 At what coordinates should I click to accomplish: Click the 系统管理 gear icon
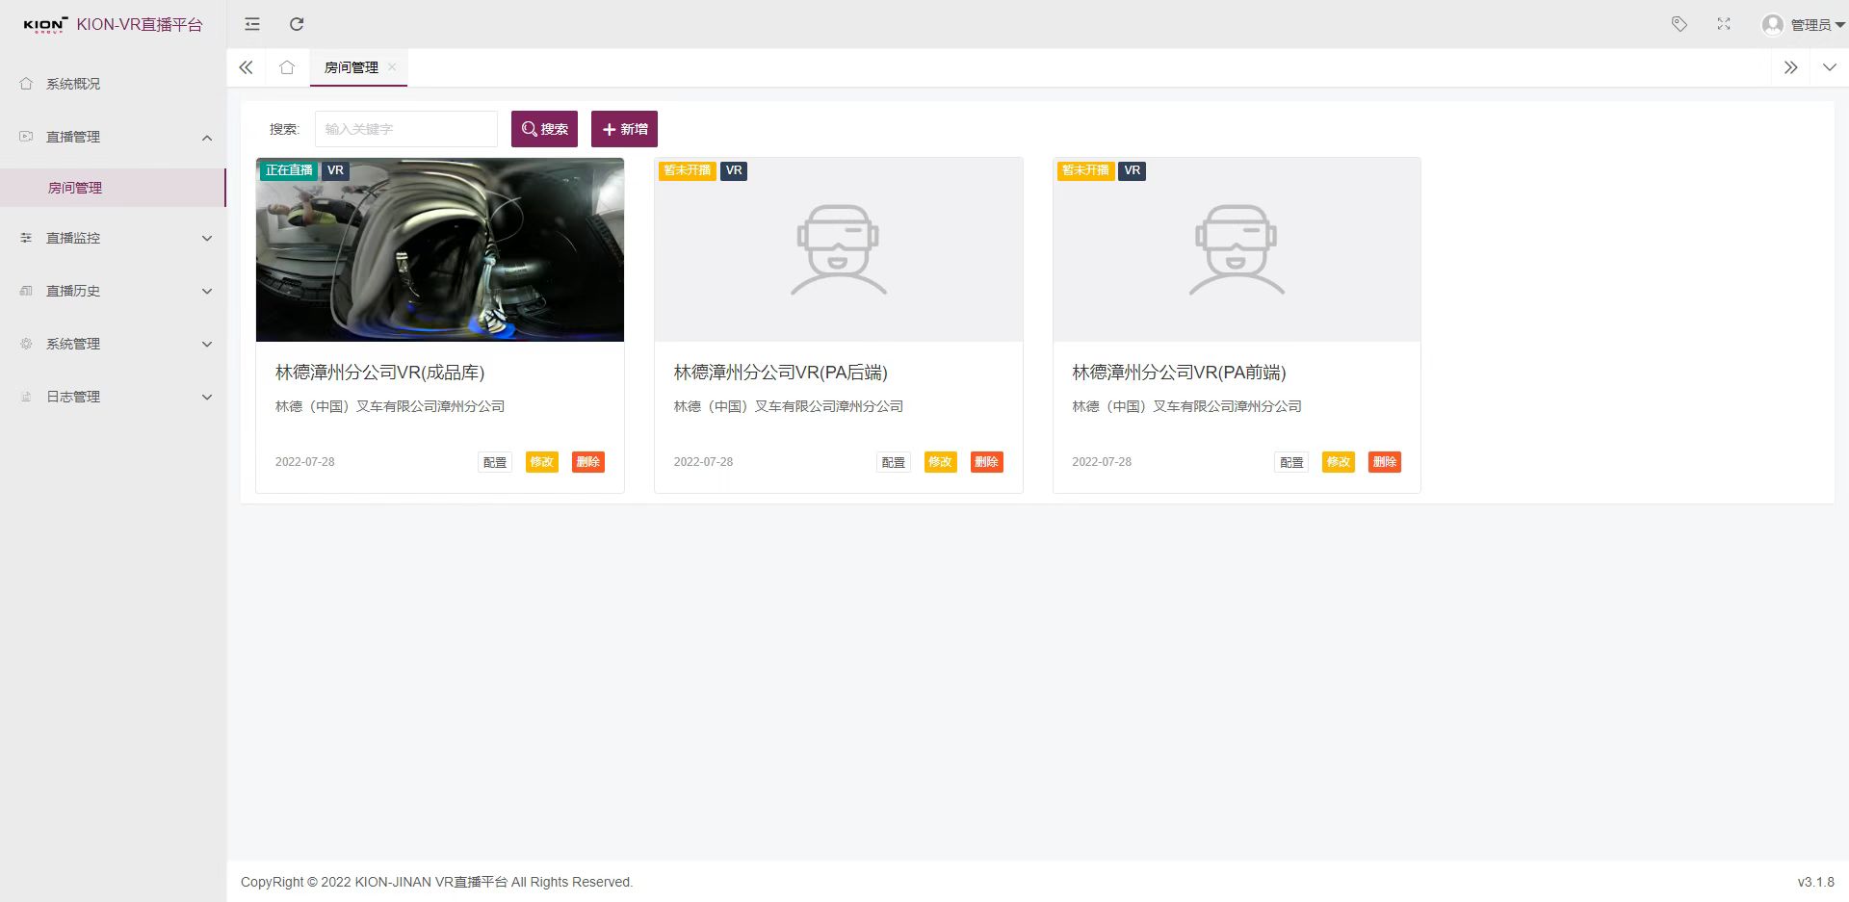click(x=26, y=344)
